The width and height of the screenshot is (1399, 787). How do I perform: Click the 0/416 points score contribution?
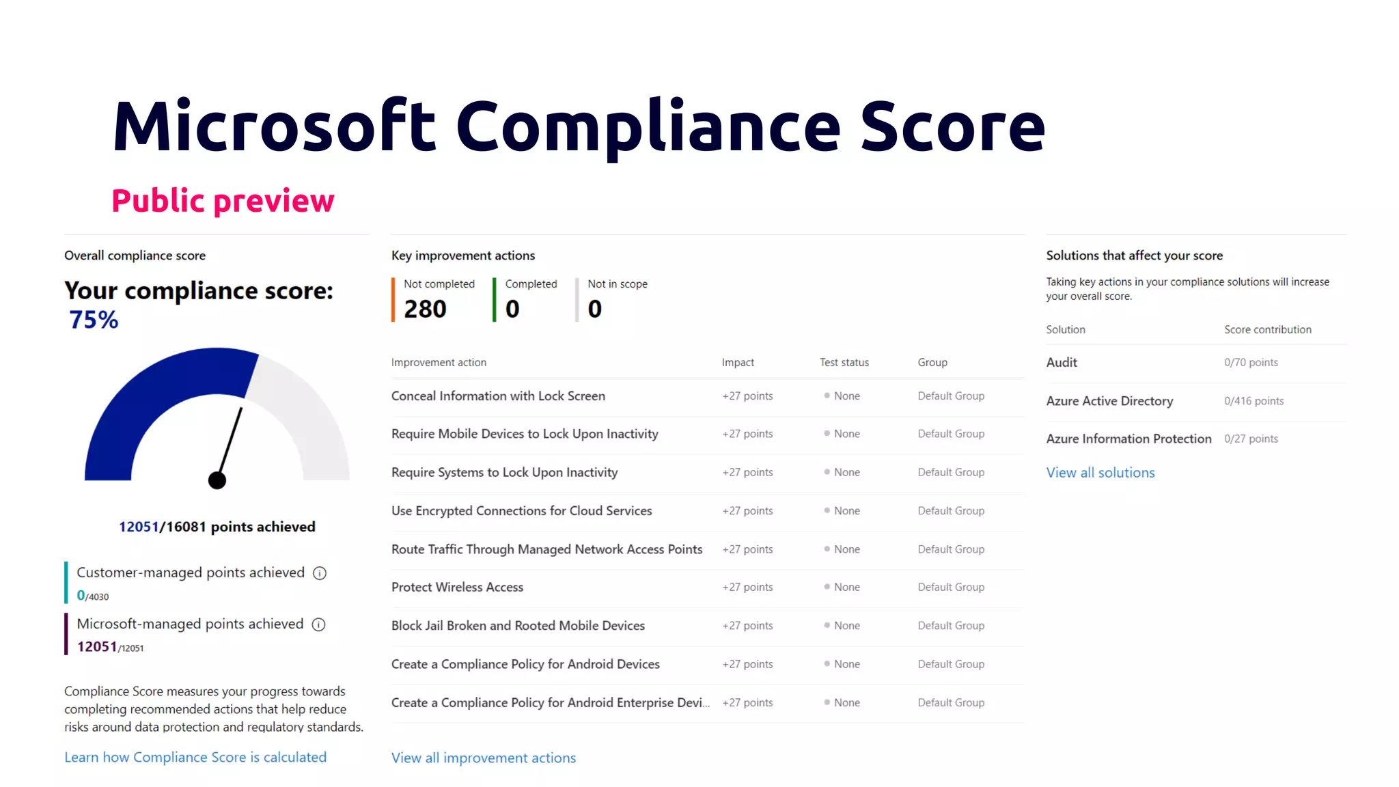(x=1253, y=401)
